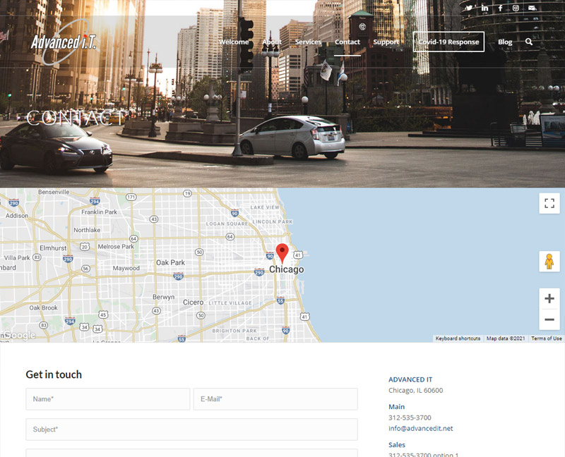
Task: Open the LinkedIn social icon
Action: 484,8
